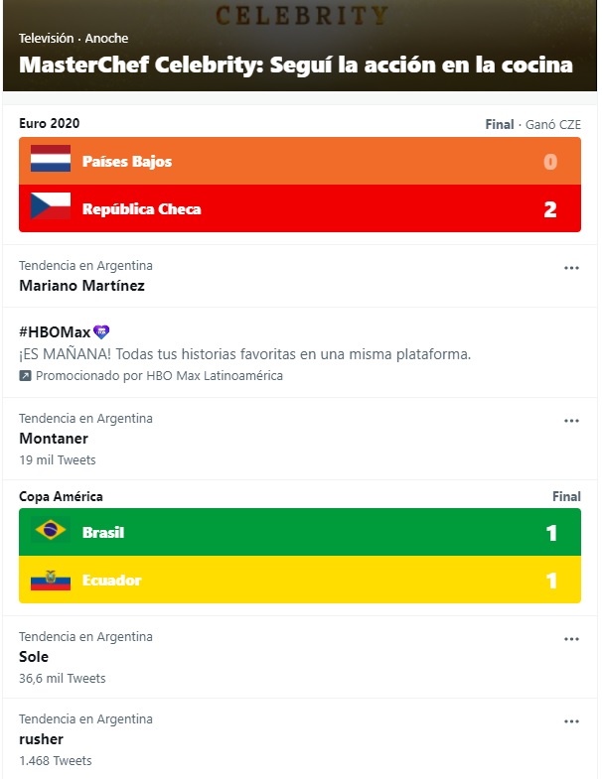Open the Mariano Martínez trending topic

pyautogui.click(x=81, y=286)
